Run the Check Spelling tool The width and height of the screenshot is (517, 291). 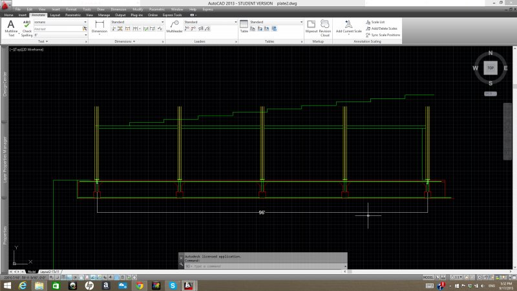pyautogui.click(x=26, y=28)
